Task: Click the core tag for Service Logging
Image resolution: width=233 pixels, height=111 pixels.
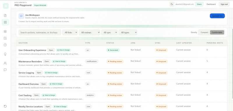Action: pyautogui.click(x=89, y=72)
